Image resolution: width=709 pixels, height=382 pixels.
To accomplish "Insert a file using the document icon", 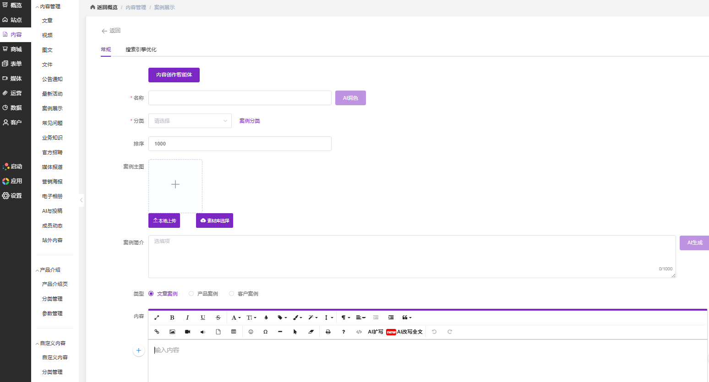I will (x=218, y=332).
